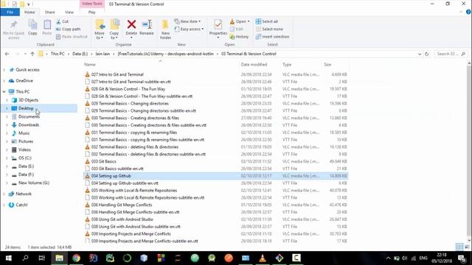Expand the Network tree node
Image resolution: width=472 pixels, height=265 pixels.
pyautogui.click(x=4, y=194)
